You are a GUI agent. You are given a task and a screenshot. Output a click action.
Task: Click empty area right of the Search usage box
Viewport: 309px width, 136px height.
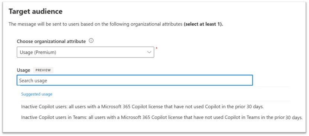click(271, 80)
